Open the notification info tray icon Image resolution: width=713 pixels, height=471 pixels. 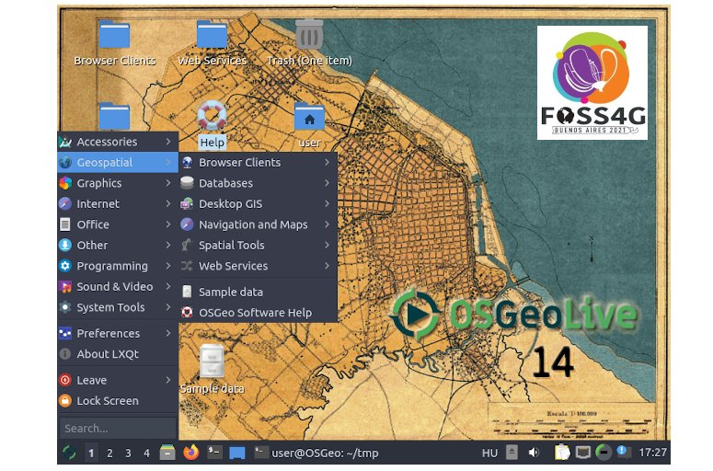[624, 452]
